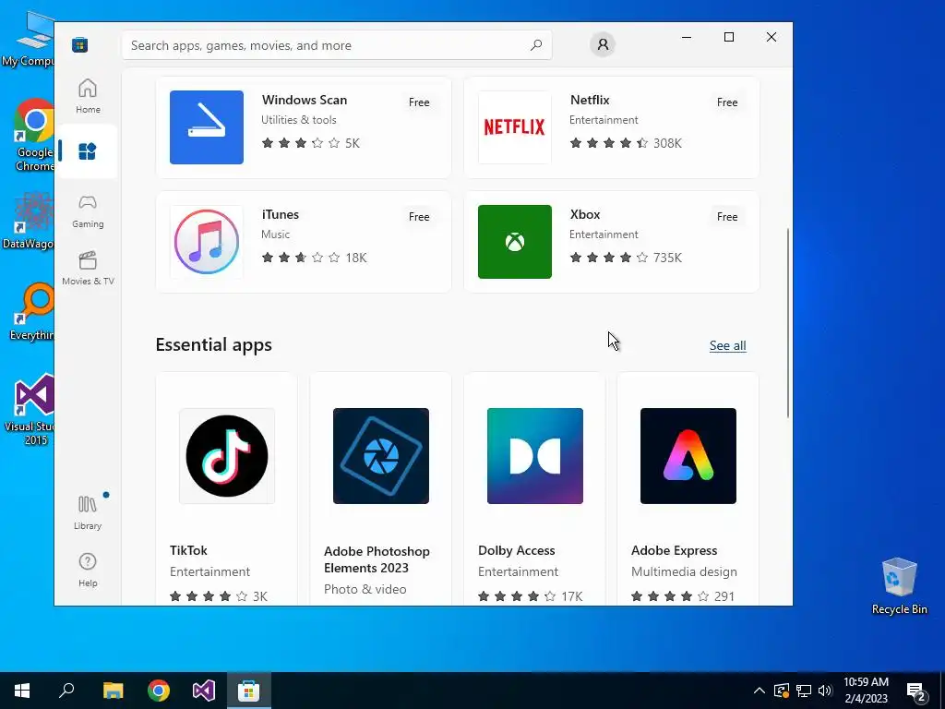
Task: Open the Gaming section
Action: point(88,211)
